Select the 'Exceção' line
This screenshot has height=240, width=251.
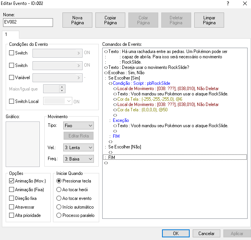(x=119, y=120)
